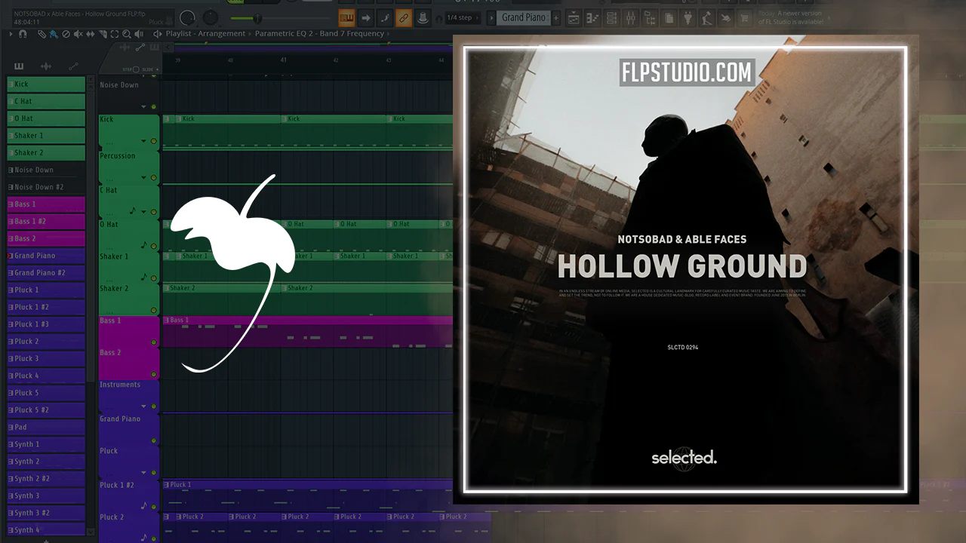Select the Kick pattern in picker

point(46,84)
